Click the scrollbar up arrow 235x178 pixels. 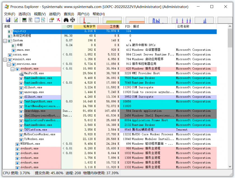pyautogui.click(x=230, y=26)
